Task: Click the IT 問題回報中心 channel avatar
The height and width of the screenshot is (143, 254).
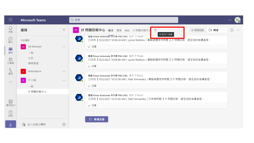Action: (x=76, y=30)
